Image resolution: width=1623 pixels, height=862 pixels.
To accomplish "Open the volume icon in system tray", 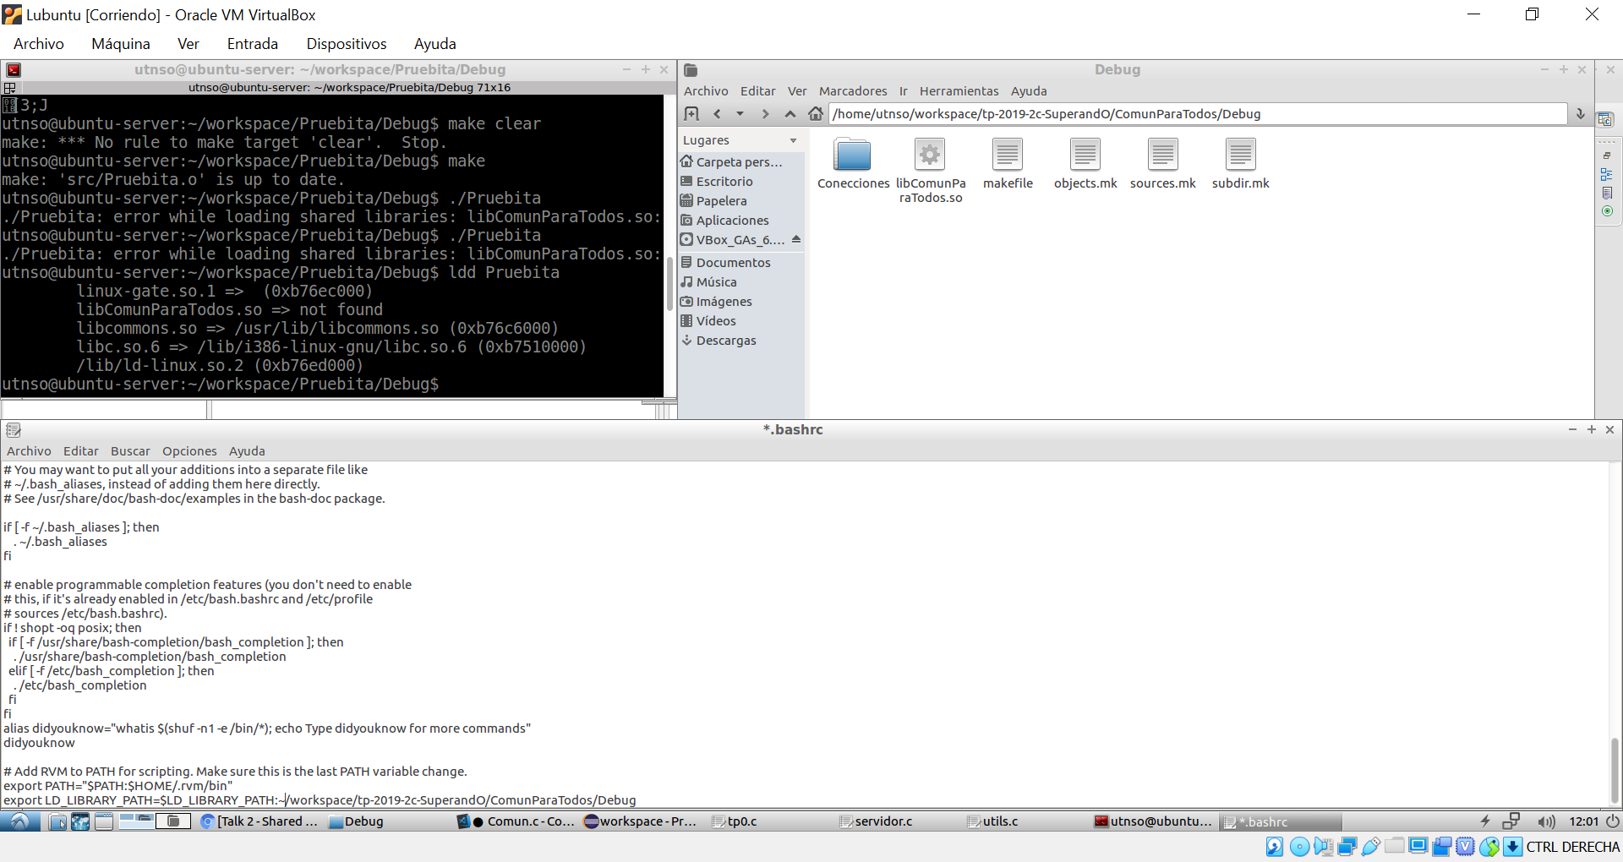I will coord(1546,821).
